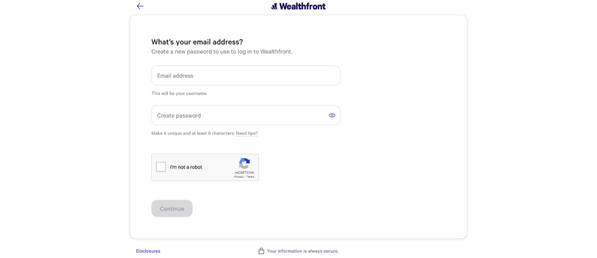Click the 'Make it unique' password hint text
The image size is (597, 258).
pos(193,133)
